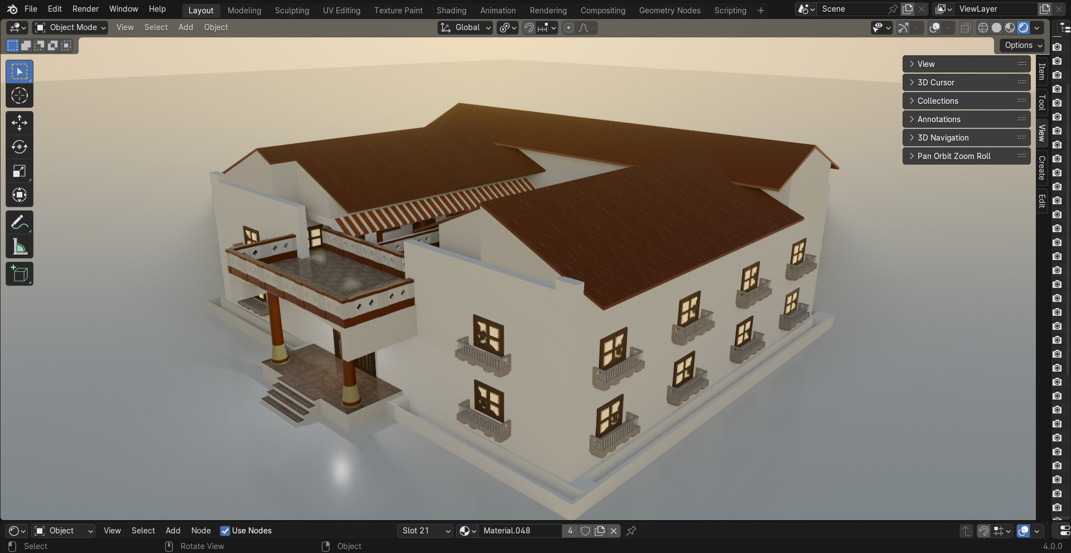Viewport: 1071px width, 553px height.
Task: Toggle node editor snapping magnet
Action: pos(983,531)
